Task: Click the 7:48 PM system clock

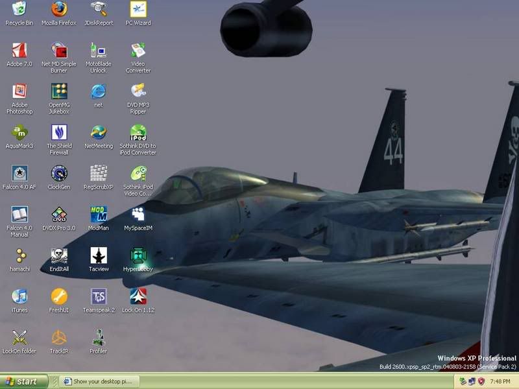Action: coord(500,382)
